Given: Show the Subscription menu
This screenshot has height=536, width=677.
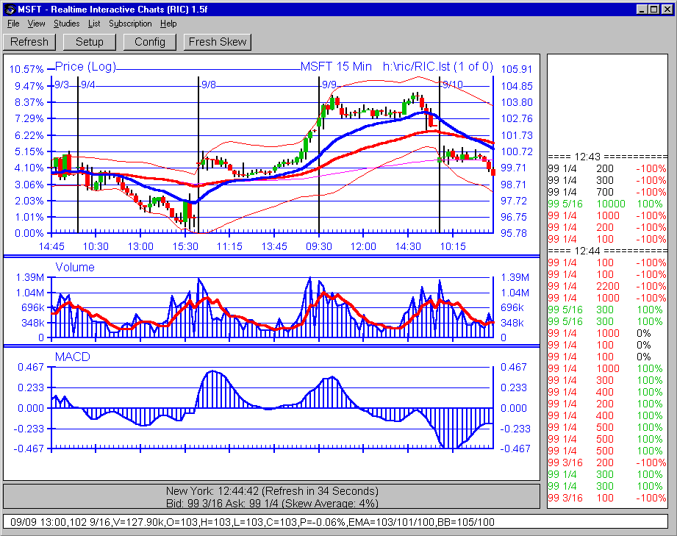Looking at the screenshot, I should [130, 24].
